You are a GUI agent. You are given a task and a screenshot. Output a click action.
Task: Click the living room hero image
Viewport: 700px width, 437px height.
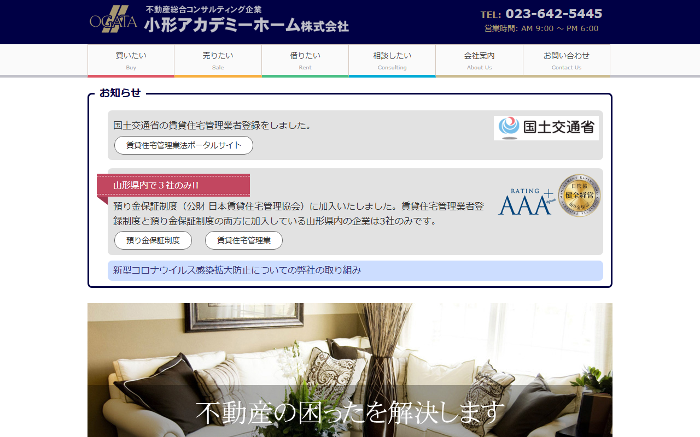(350, 370)
